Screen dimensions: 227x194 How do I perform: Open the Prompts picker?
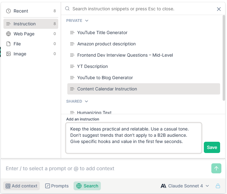pos(57,186)
